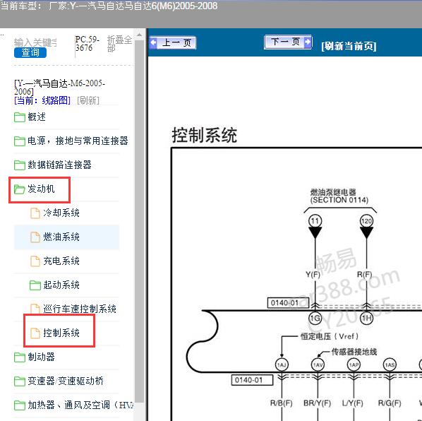Click the 查询 search button
The width and height of the screenshot is (422, 421).
coord(30,52)
